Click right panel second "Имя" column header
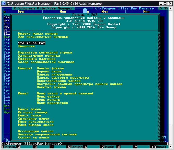Viewport: 174px width, 150px height. point(146,12)
